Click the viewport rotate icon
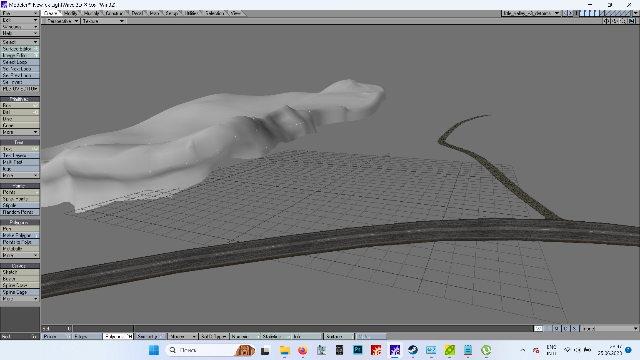The width and height of the screenshot is (640, 360). pos(615,21)
